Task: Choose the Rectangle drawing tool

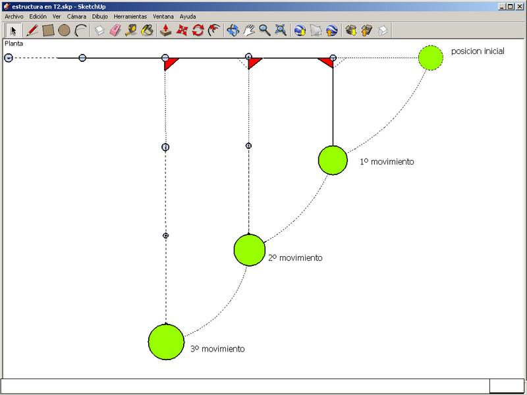Action: tap(47, 30)
